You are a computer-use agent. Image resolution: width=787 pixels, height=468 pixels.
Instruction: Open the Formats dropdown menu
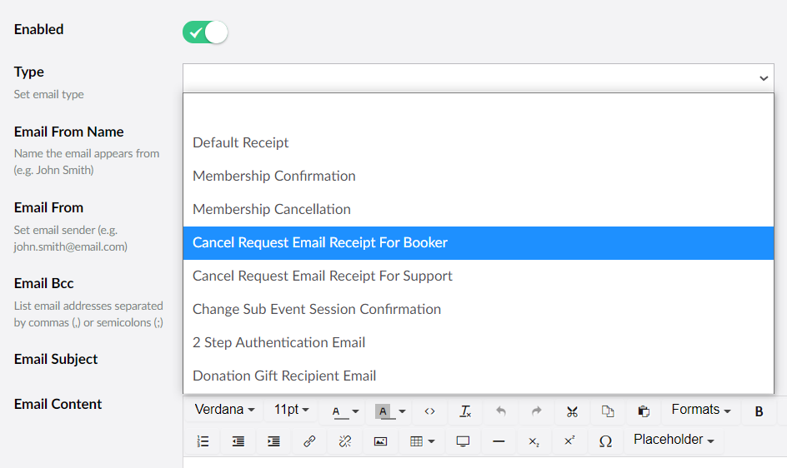pos(700,410)
